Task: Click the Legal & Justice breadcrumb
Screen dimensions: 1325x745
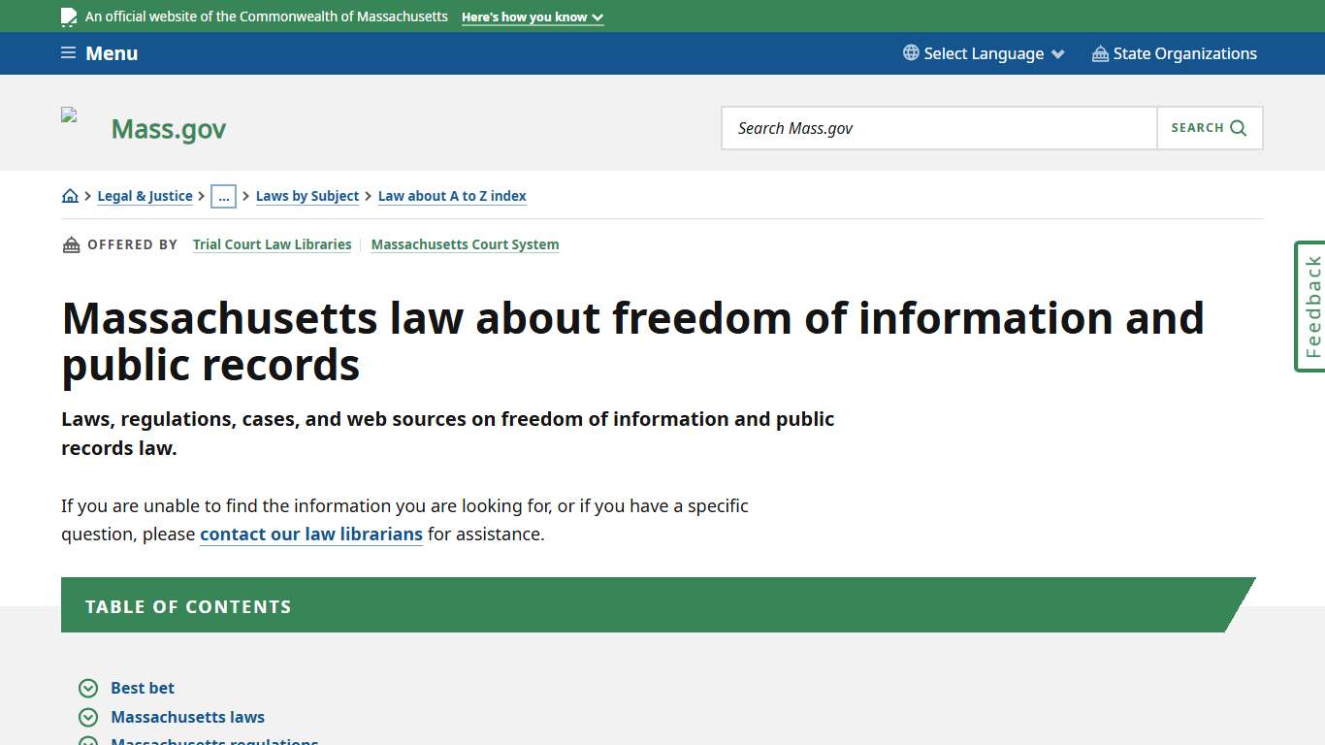Action: click(145, 196)
